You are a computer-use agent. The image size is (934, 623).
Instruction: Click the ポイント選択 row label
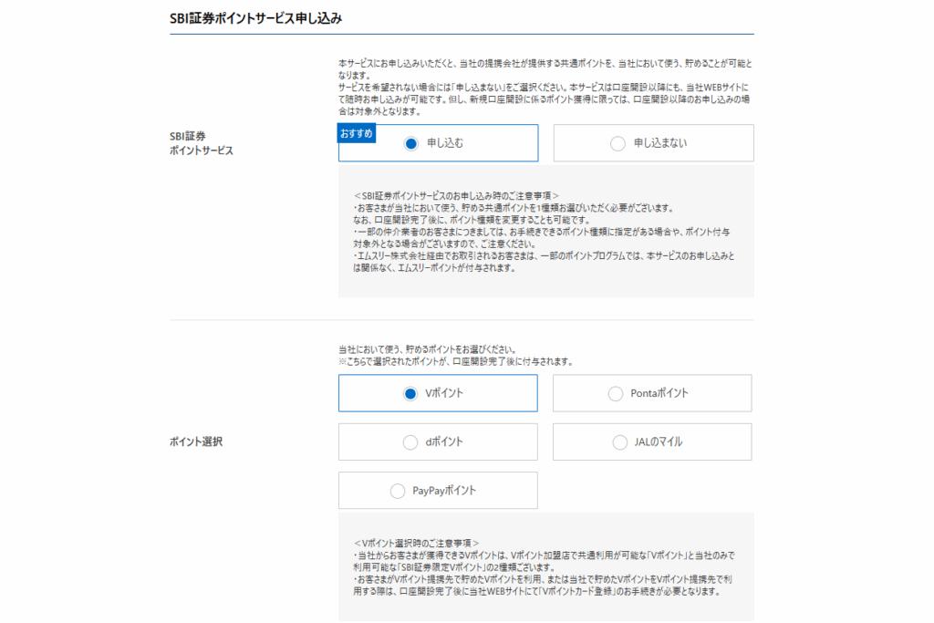196,441
